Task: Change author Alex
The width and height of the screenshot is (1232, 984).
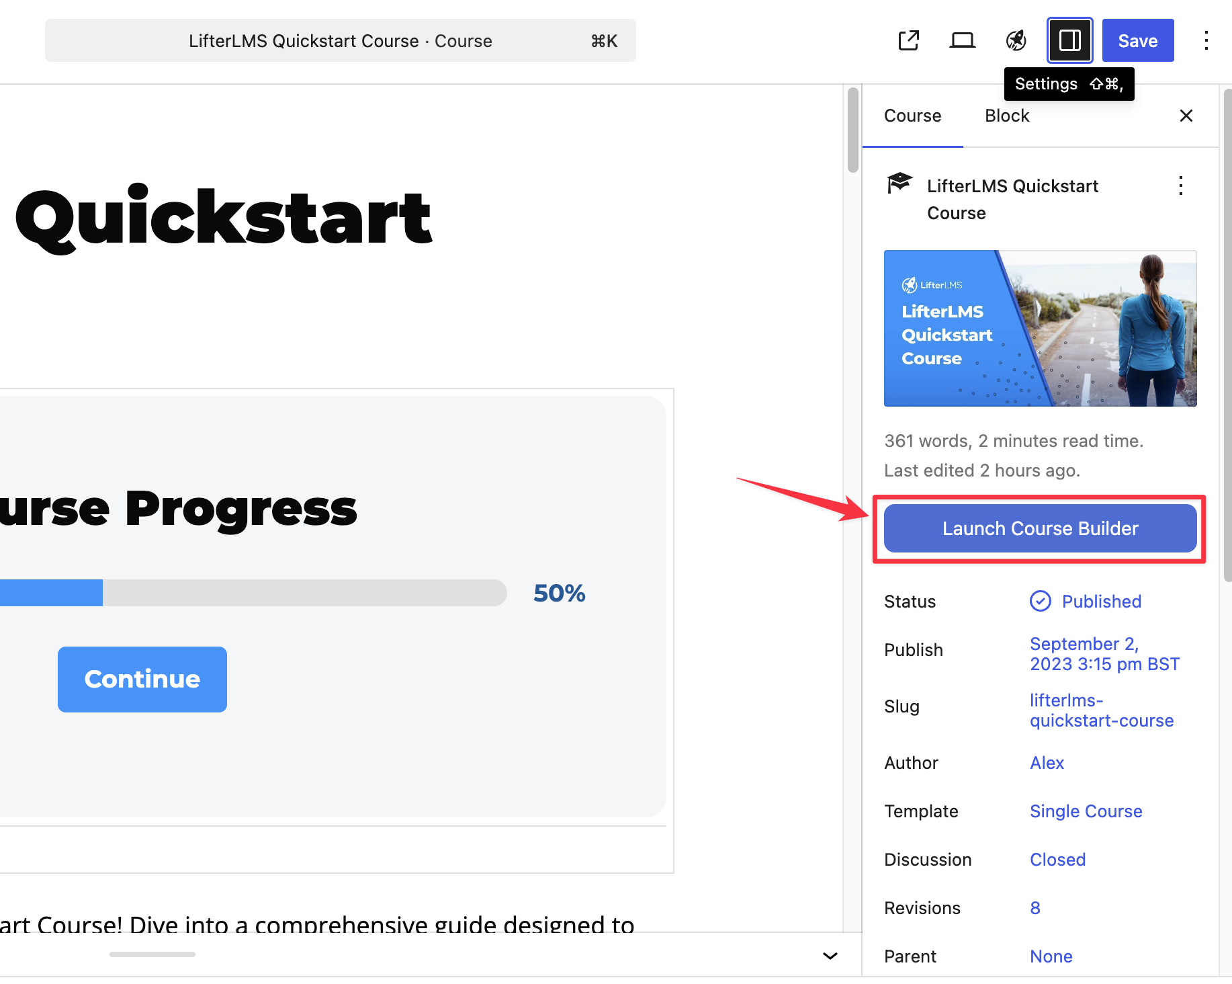Action: pyautogui.click(x=1047, y=763)
